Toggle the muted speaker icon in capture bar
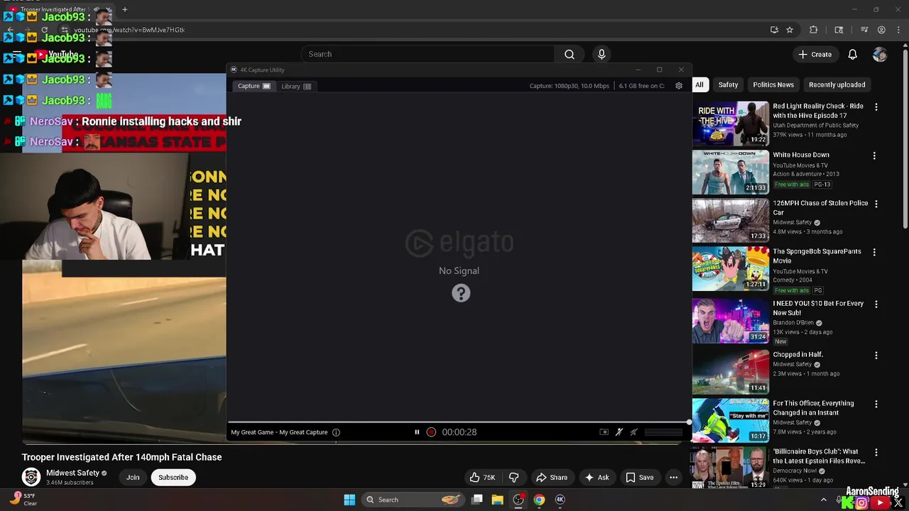909x511 pixels. click(634, 432)
